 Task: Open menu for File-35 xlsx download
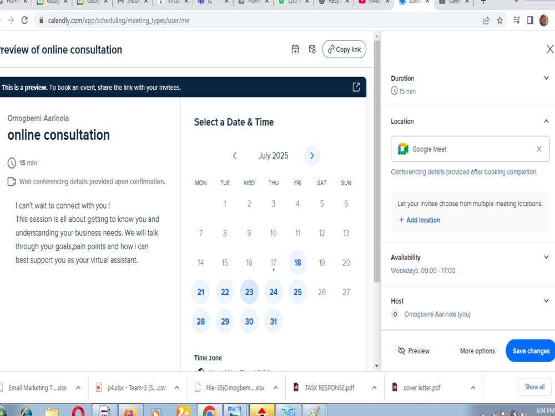275,388
